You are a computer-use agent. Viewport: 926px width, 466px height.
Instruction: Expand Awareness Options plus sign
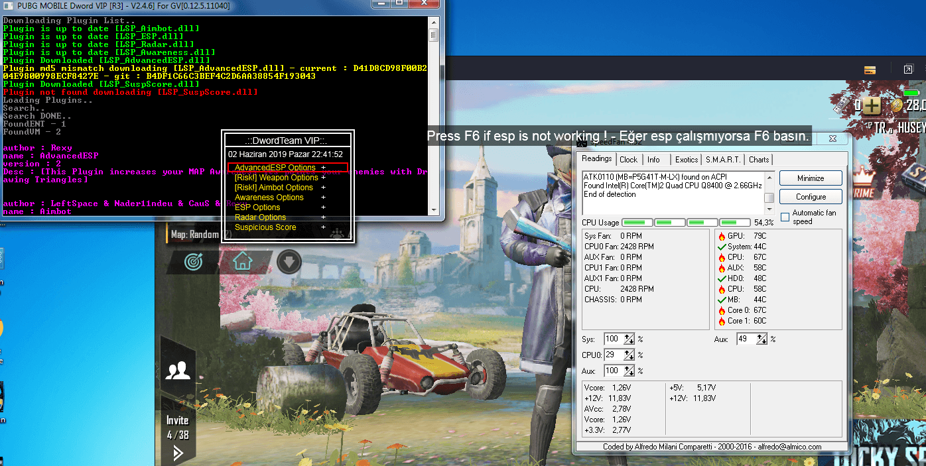324,198
